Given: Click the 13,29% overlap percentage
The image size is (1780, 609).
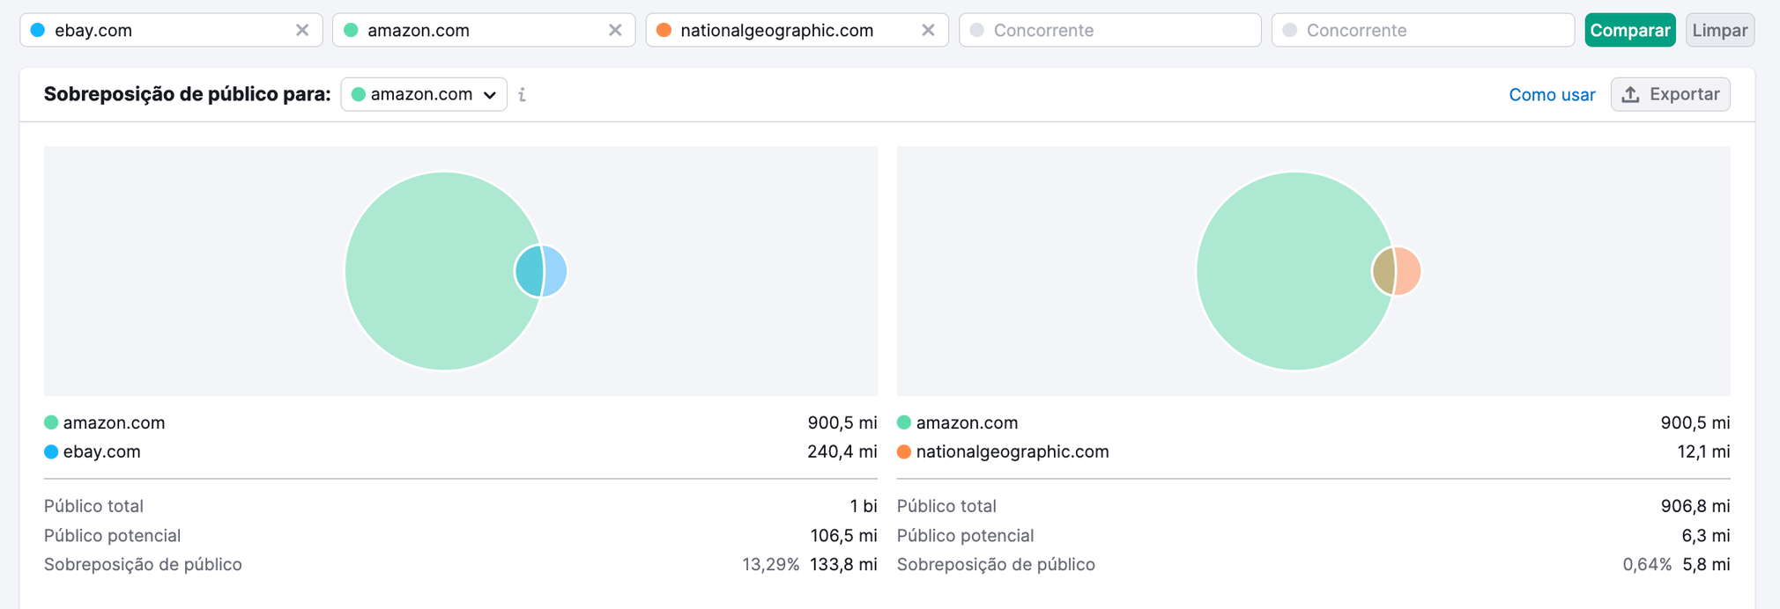Looking at the screenshot, I should click(770, 564).
